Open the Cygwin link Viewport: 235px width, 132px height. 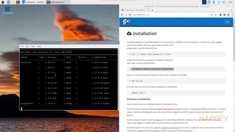coord(158,120)
